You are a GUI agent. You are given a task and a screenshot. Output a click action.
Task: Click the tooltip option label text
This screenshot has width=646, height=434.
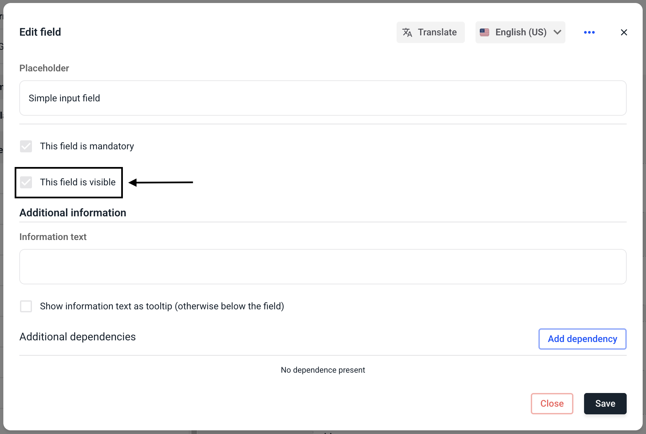click(162, 306)
